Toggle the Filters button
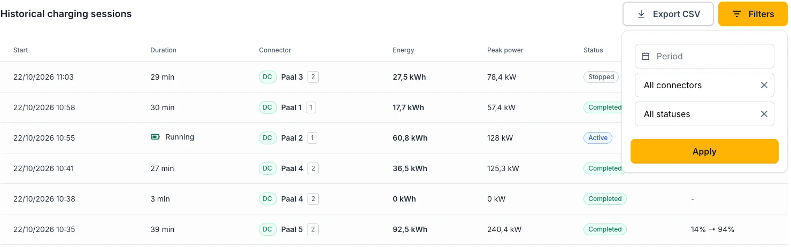 click(753, 14)
